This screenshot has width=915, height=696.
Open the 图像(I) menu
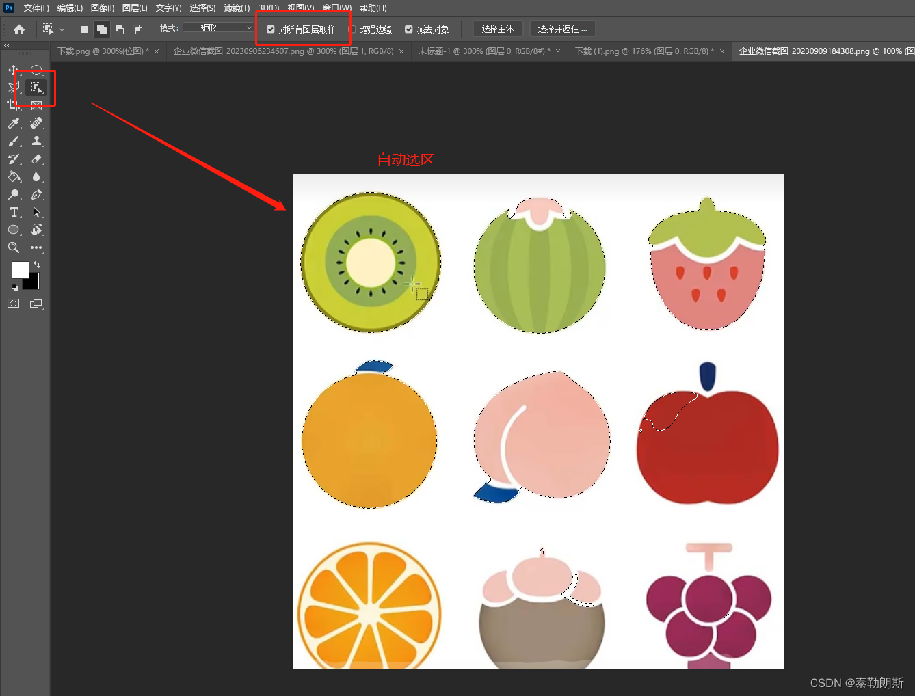103,8
